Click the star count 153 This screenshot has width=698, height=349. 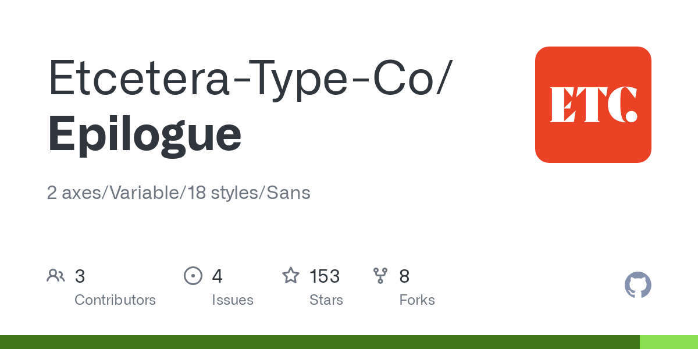click(x=325, y=276)
